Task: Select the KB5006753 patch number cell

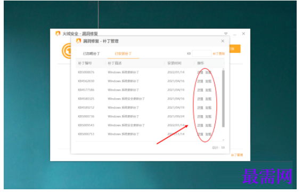Action: pyautogui.click(x=86, y=134)
